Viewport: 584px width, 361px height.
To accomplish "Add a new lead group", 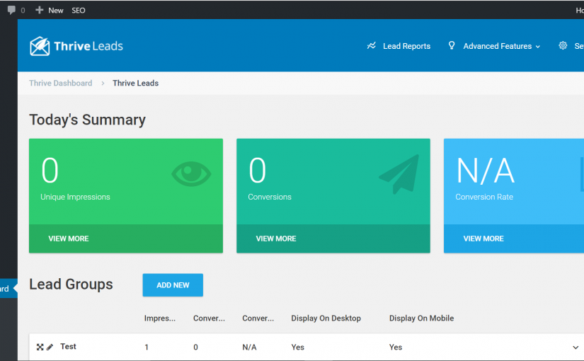I will pyautogui.click(x=173, y=285).
